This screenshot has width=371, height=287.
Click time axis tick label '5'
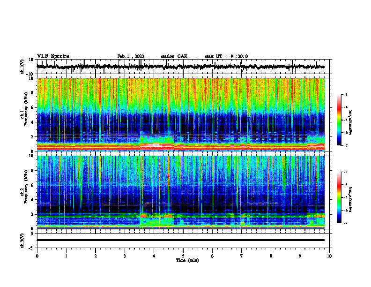(x=183, y=256)
